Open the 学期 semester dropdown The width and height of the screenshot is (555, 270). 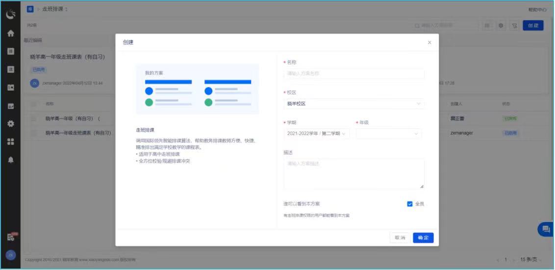click(x=316, y=134)
